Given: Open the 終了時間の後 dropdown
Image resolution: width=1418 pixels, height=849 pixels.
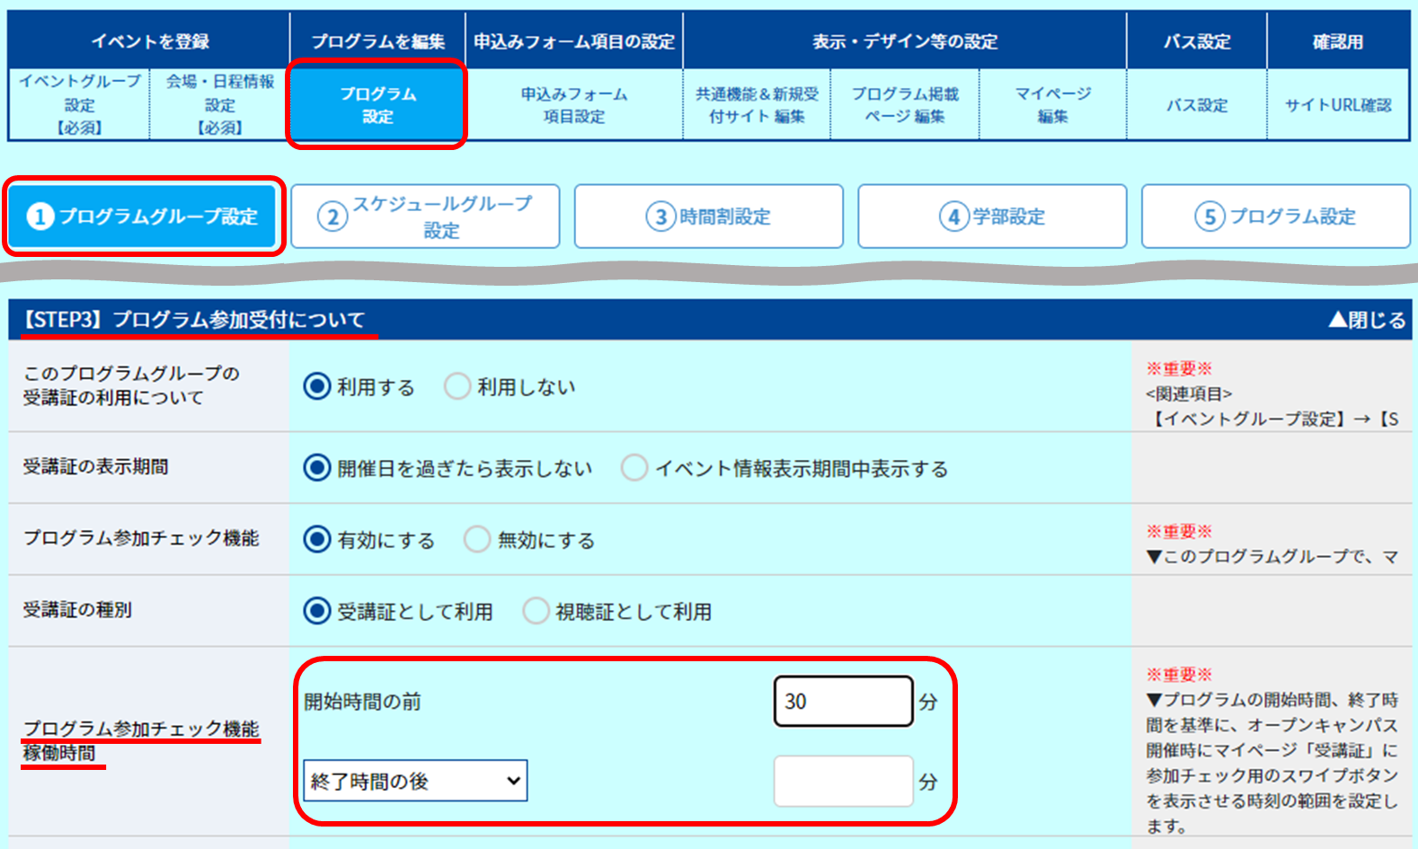Looking at the screenshot, I should coord(415,781).
